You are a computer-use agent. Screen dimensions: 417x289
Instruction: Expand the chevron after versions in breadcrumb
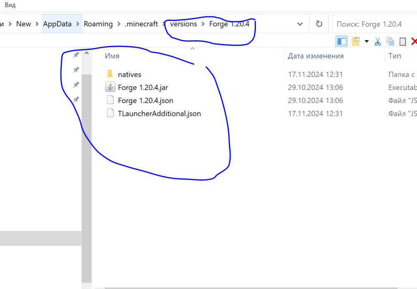point(203,24)
